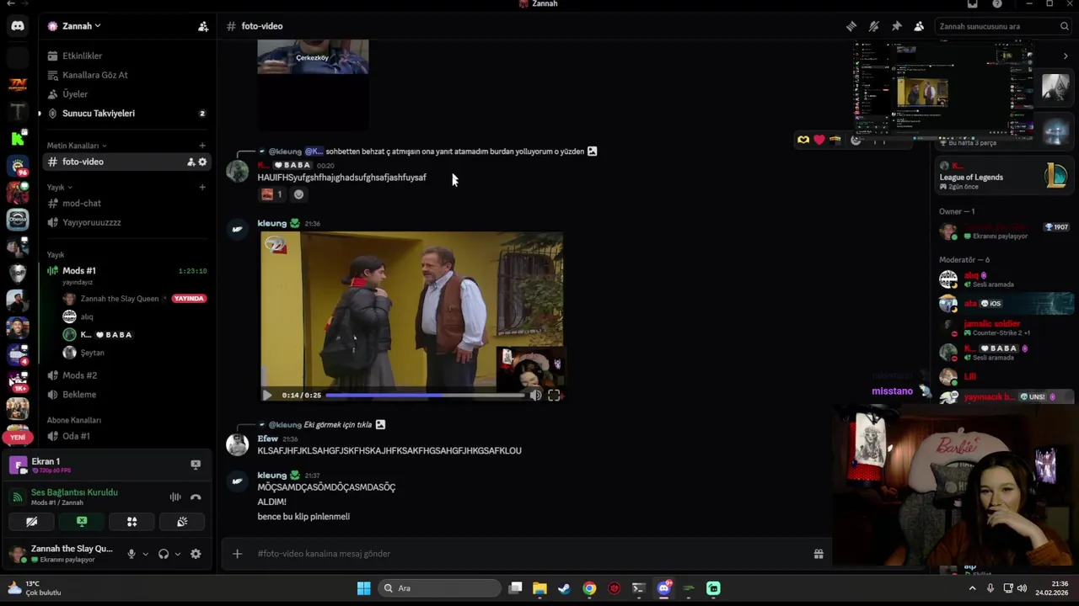Click the Zannah server search field
This screenshot has width=1079, height=606.
point(1003,26)
